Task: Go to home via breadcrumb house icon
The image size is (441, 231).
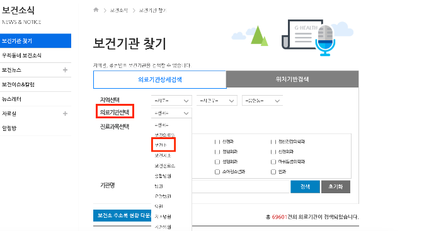Action: coord(96,10)
